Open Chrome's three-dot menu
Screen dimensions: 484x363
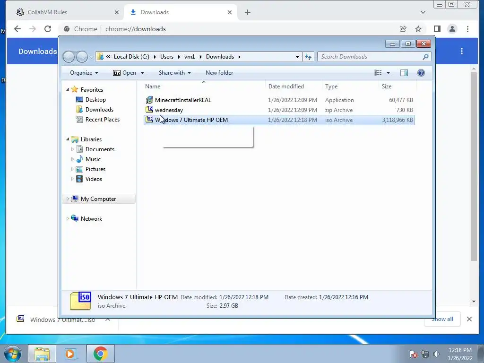tap(467, 29)
